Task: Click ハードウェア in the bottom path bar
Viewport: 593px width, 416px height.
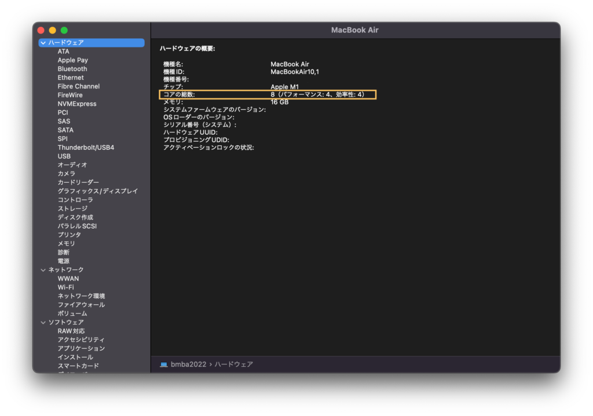Action: pos(234,365)
